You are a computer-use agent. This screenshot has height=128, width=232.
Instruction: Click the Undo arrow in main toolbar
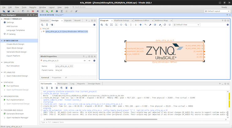pos(13,11)
